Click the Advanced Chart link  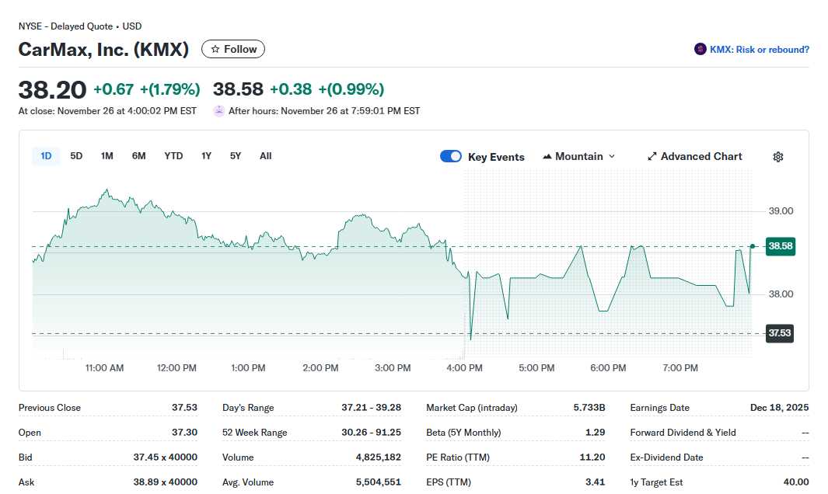click(700, 157)
